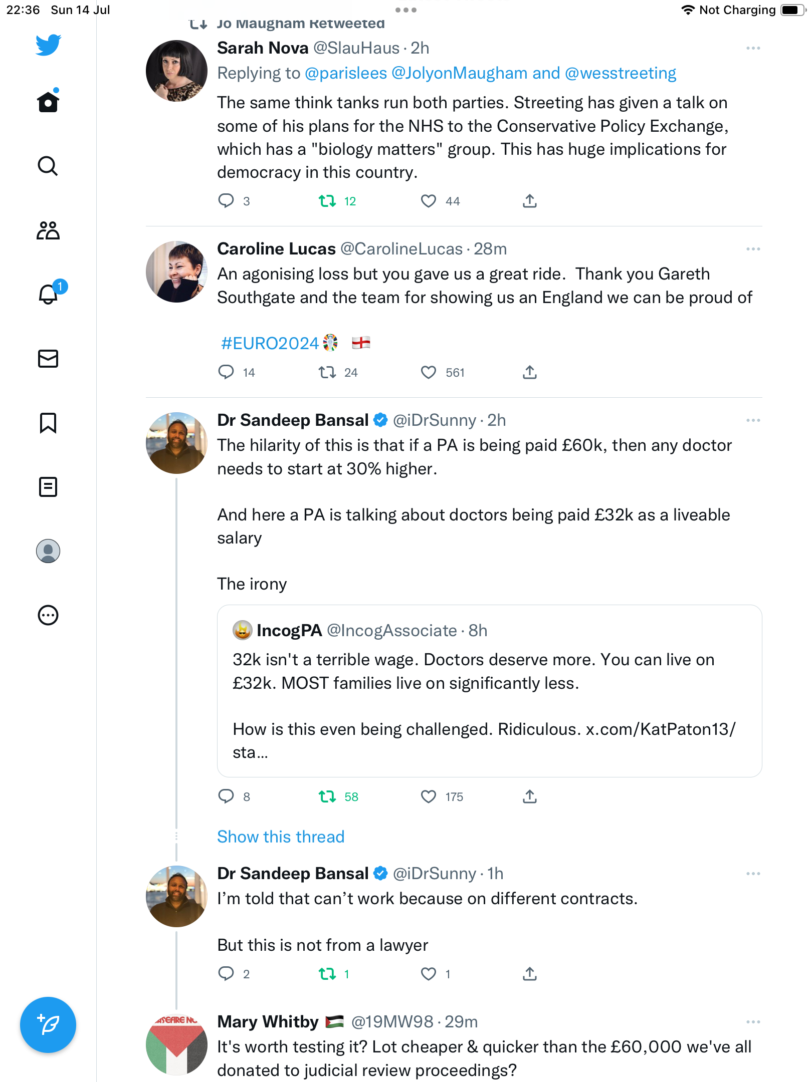Click the Twitter bird logo
Screen dimensions: 812x1082
point(48,45)
